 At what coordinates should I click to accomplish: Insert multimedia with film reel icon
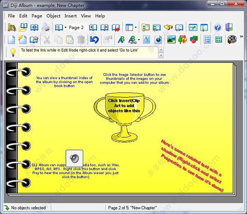[232, 39]
